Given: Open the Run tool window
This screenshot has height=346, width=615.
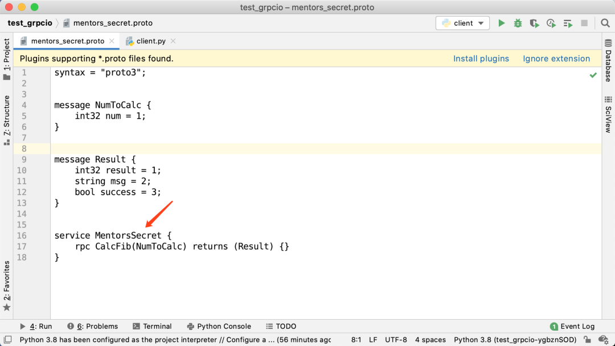Looking at the screenshot, I should [36, 327].
